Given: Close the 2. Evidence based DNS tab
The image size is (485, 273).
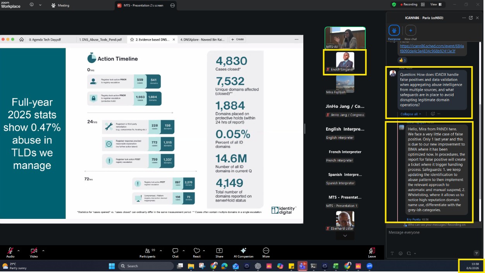Looking at the screenshot, I should tap(174, 39).
